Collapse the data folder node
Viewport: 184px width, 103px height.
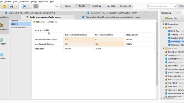coord(164,27)
